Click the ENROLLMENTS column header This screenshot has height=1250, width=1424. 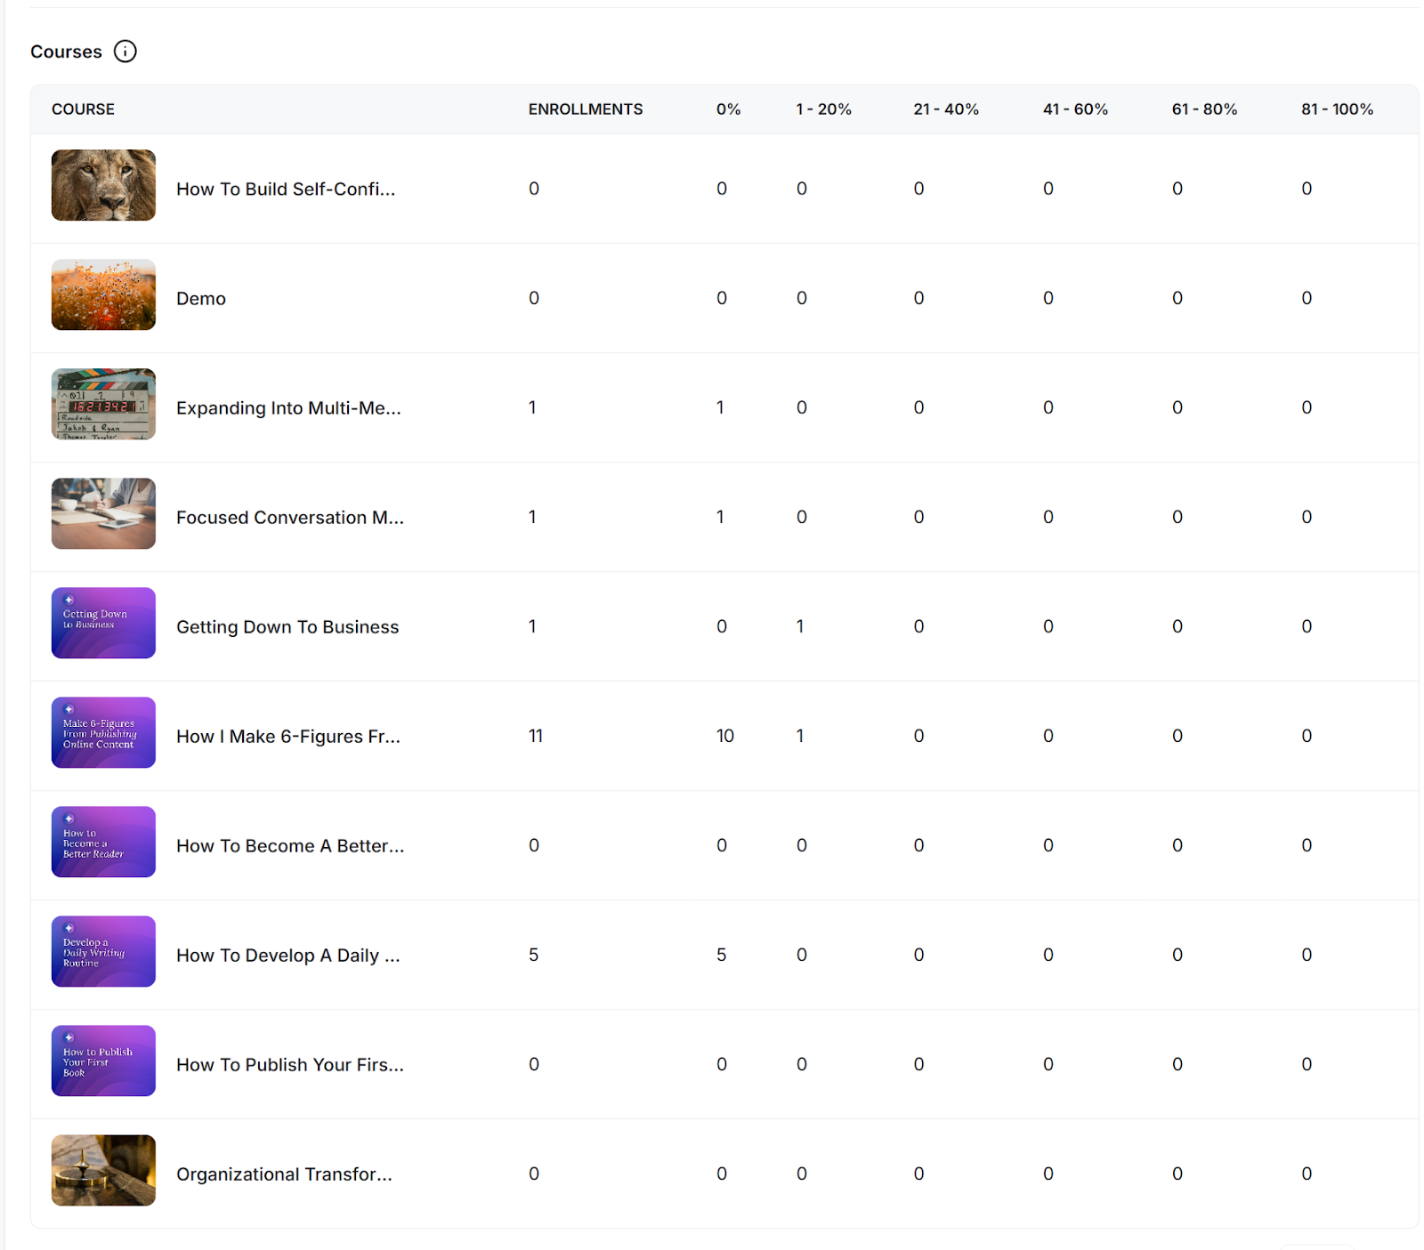click(585, 109)
